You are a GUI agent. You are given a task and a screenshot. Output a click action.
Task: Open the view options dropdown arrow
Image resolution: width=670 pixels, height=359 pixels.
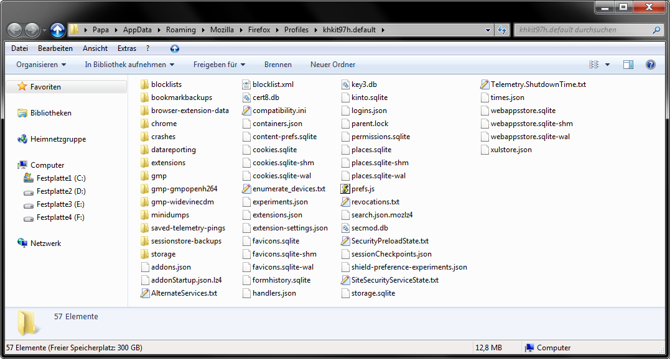tap(608, 65)
